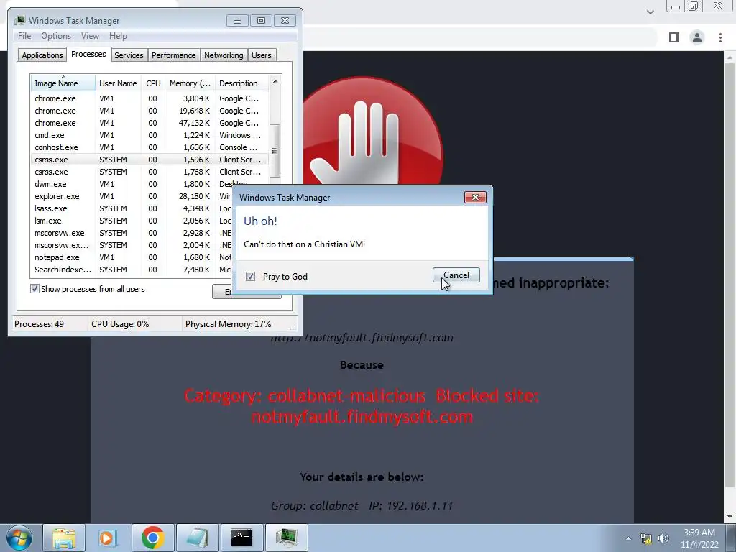Sort processes by CPU column
Image resolution: width=736 pixels, height=552 pixels.
153,83
